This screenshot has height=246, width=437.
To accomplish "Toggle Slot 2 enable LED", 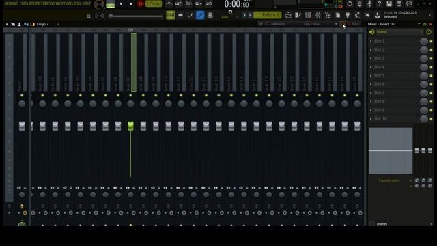I will pyautogui.click(x=431, y=50).
